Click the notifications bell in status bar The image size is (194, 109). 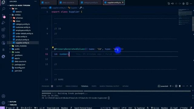pos(191,108)
